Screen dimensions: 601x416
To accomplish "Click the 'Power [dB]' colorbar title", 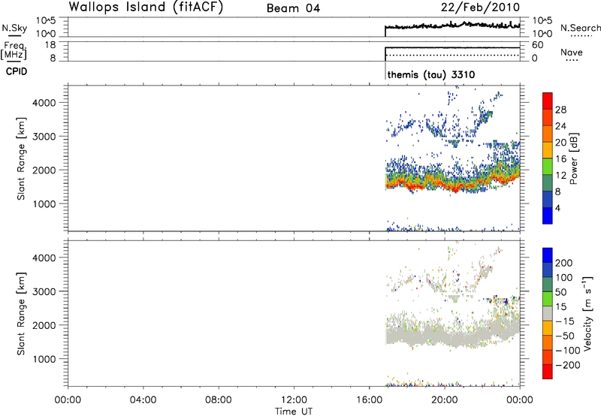I will 574,158.
